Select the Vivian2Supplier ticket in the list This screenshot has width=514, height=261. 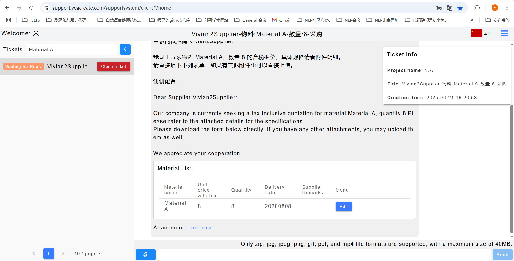[70, 67]
